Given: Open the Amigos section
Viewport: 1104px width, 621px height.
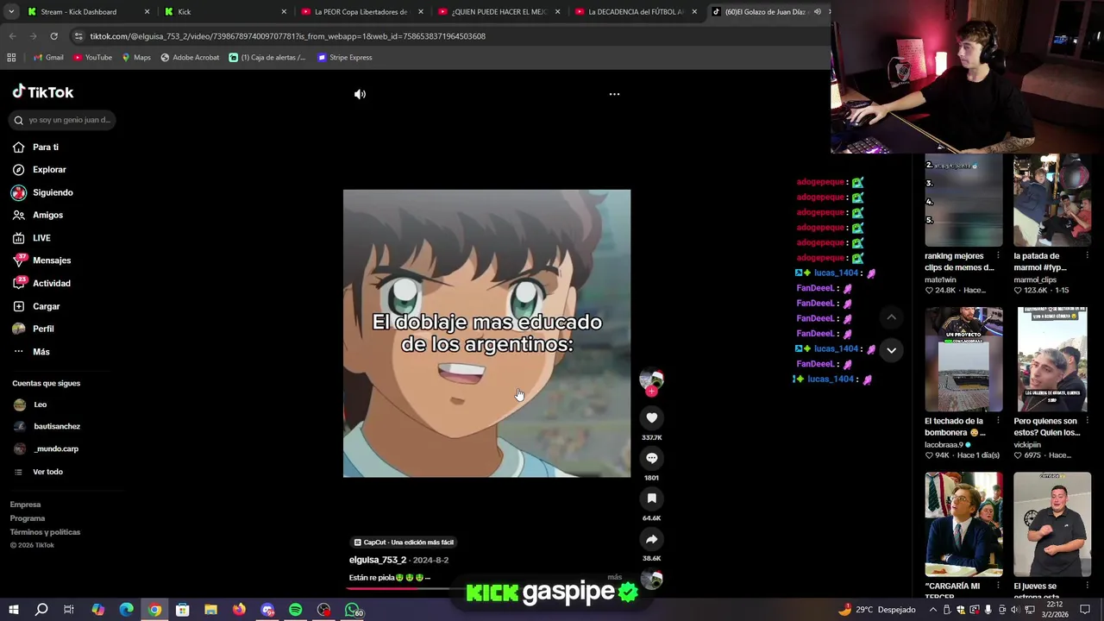Looking at the screenshot, I should coord(38,216).
